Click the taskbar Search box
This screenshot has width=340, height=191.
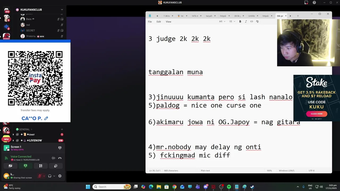[x=112, y=187]
